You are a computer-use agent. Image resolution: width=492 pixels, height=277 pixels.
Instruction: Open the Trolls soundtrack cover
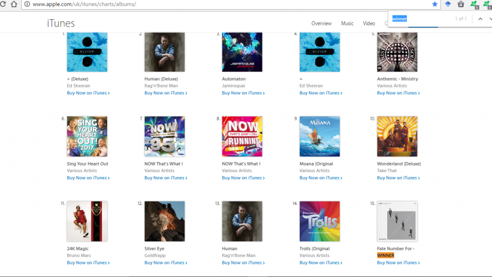320,221
